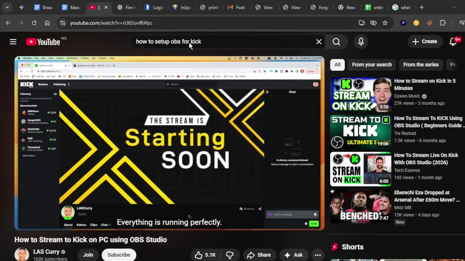Viewport: 465px width, 261px height.
Task: Click the install app icon in address bar
Action: [x=362, y=23]
